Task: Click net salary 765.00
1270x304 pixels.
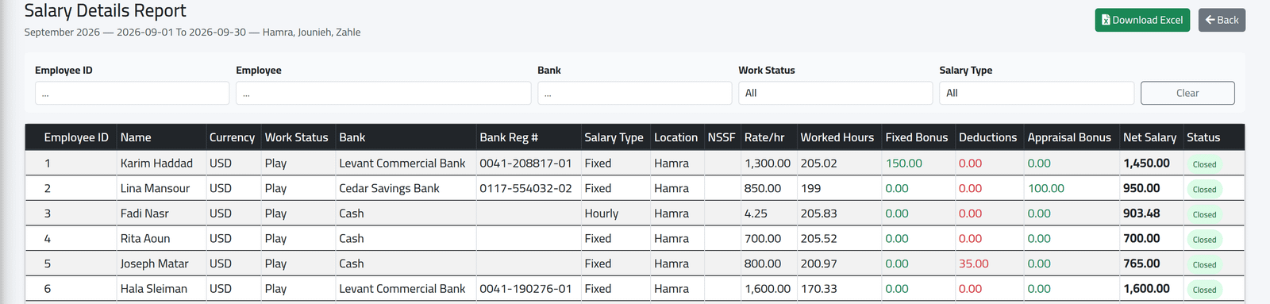Action: coord(1141,264)
